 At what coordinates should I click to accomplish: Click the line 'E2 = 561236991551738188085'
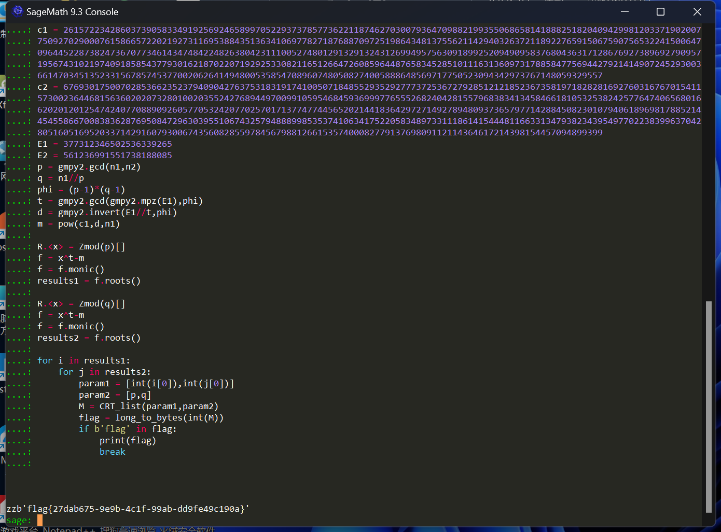click(x=105, y=155)
